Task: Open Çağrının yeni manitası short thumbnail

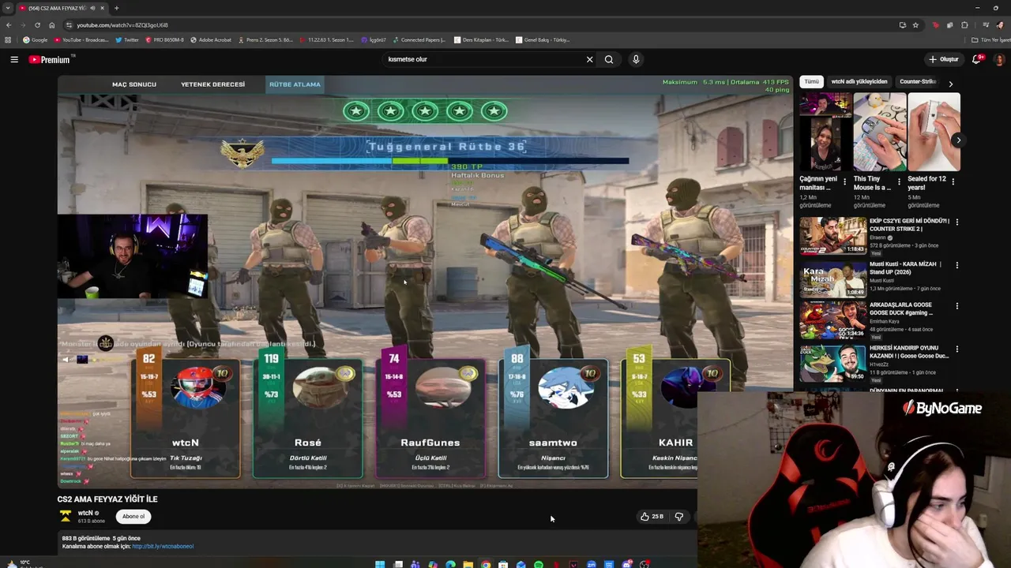Action: 825,132
